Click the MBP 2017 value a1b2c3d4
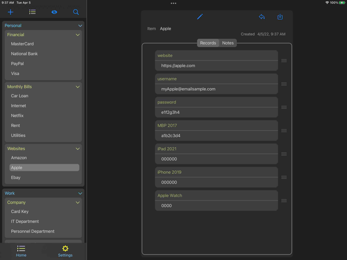Screen dimensions: 347x260 point(171,136)
